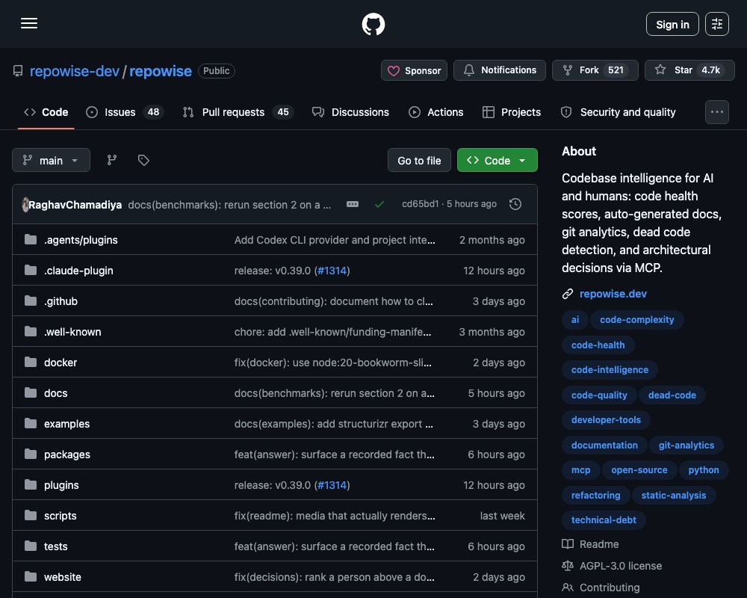Viewport: 747px width, 598px height.
Task: Star the repowise repository
Action: tap(689, 70)
